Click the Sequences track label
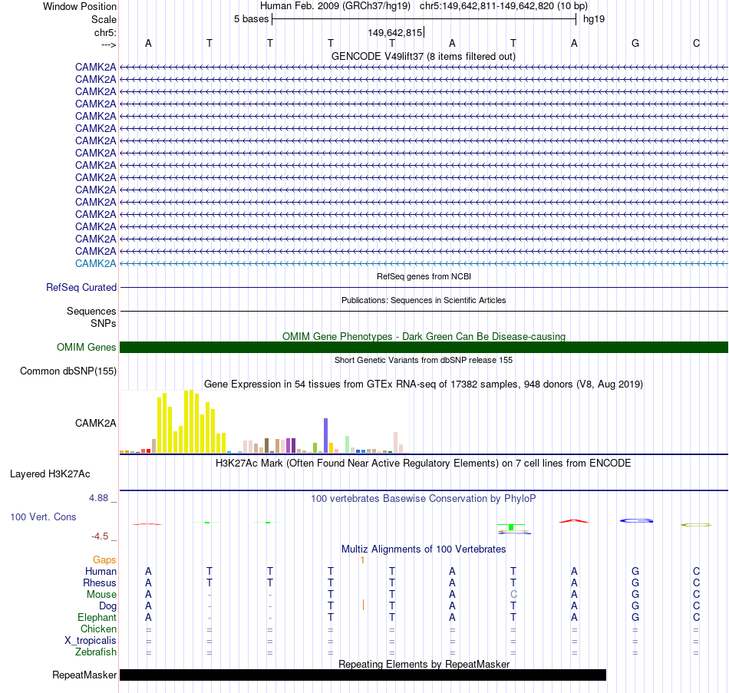Image resolution: width=729 pixels, height=693 pixels. click(x=91, y=311)
